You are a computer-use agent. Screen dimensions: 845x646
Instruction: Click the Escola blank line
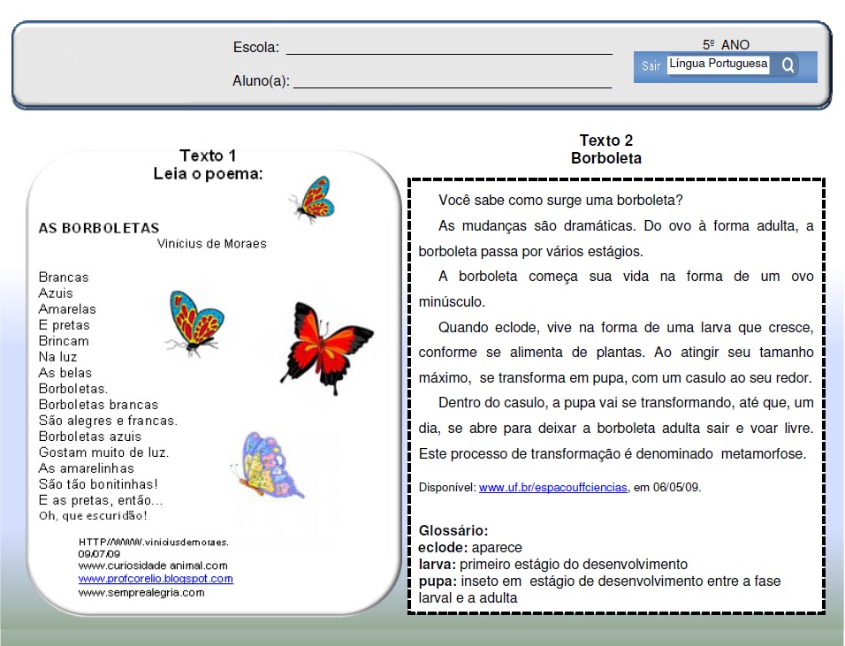point(449,52)
